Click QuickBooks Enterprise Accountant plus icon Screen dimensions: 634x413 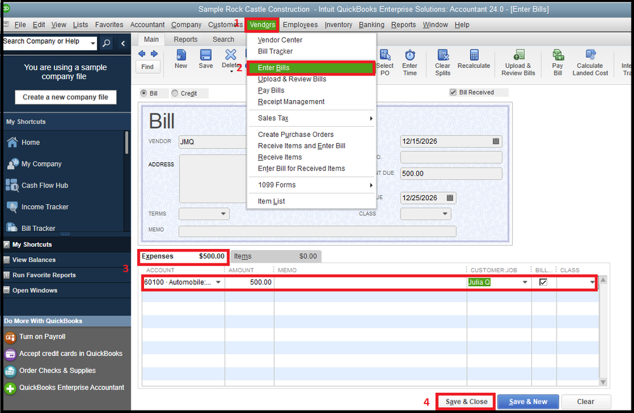pos(10,388)
